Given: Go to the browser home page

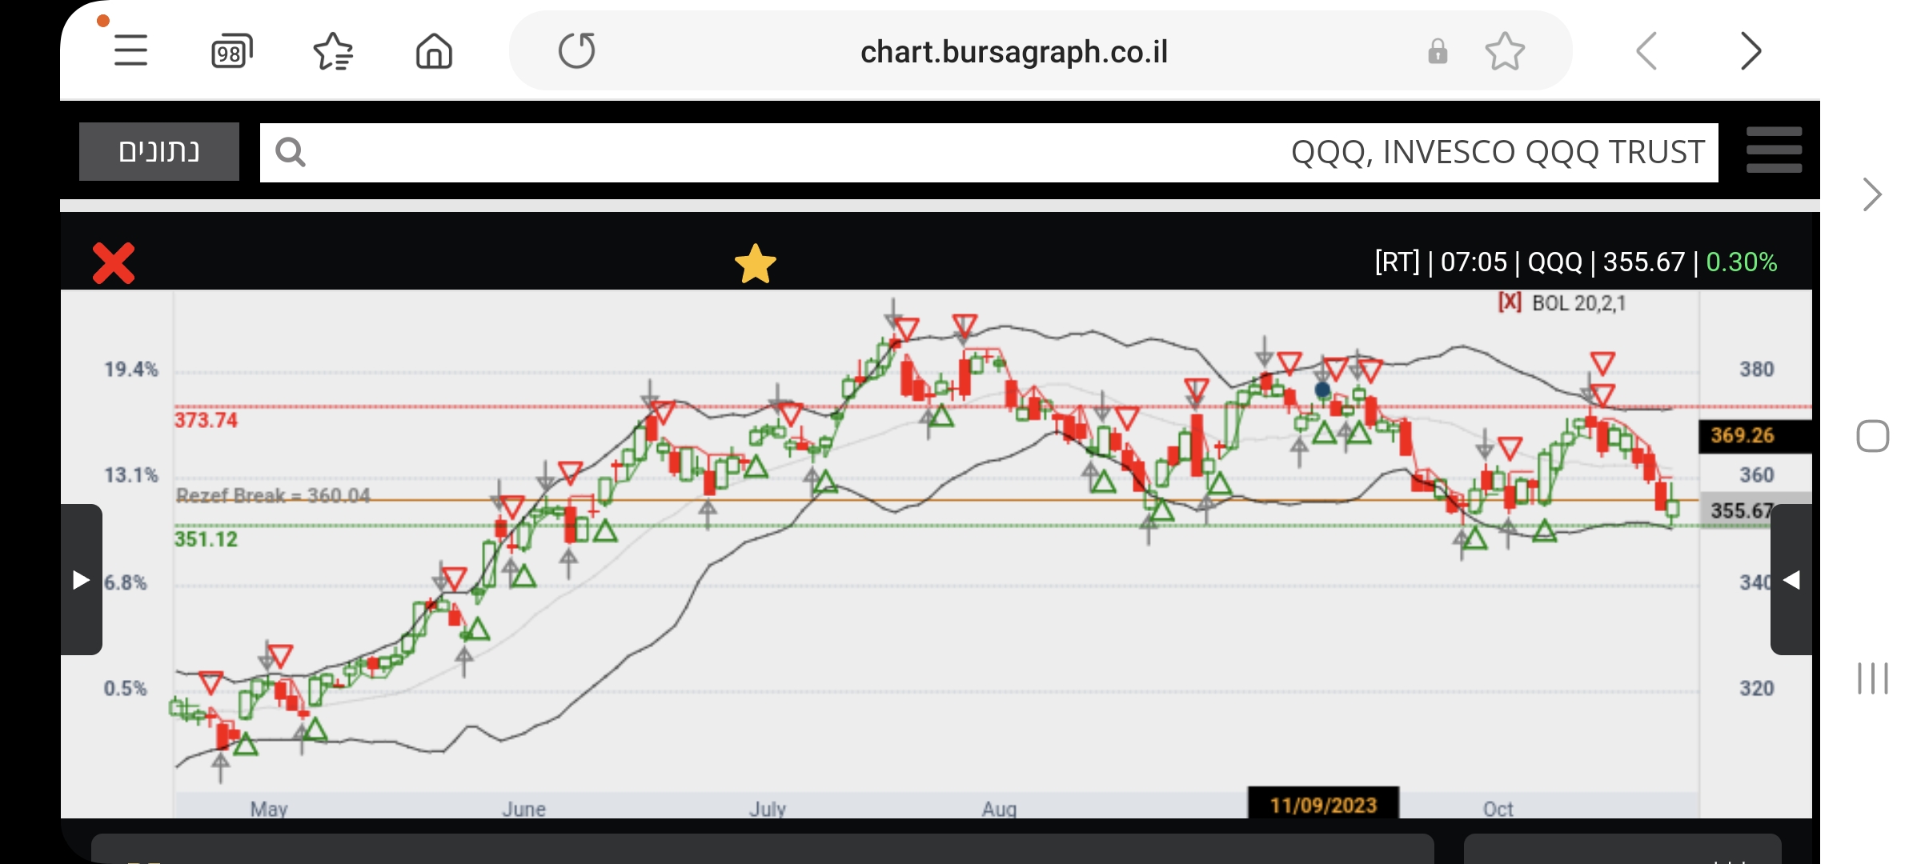Looking at the screenshot, I should pyautogui.click(x=434, y=52).
